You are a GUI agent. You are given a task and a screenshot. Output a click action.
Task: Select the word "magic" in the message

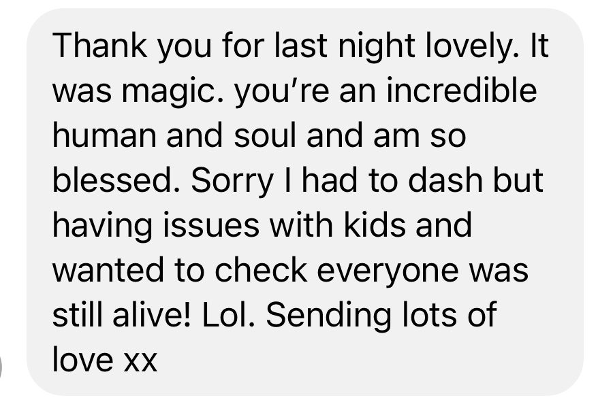169,91
